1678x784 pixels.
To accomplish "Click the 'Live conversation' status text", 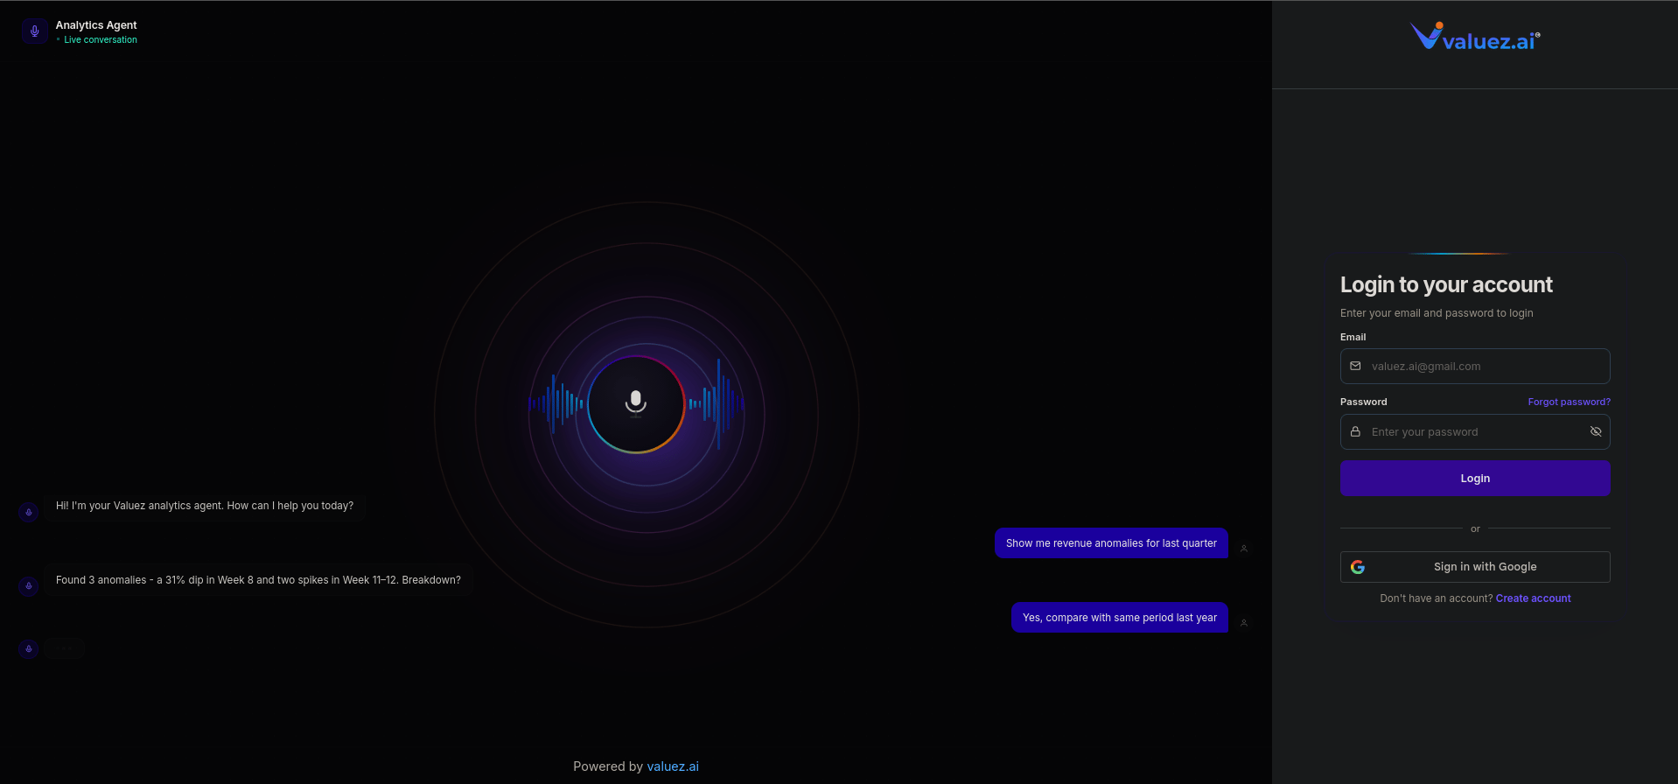I will coord(101,40).
